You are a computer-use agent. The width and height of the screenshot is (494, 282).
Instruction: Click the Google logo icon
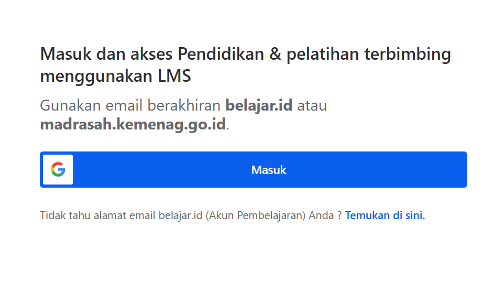(58, 170)
